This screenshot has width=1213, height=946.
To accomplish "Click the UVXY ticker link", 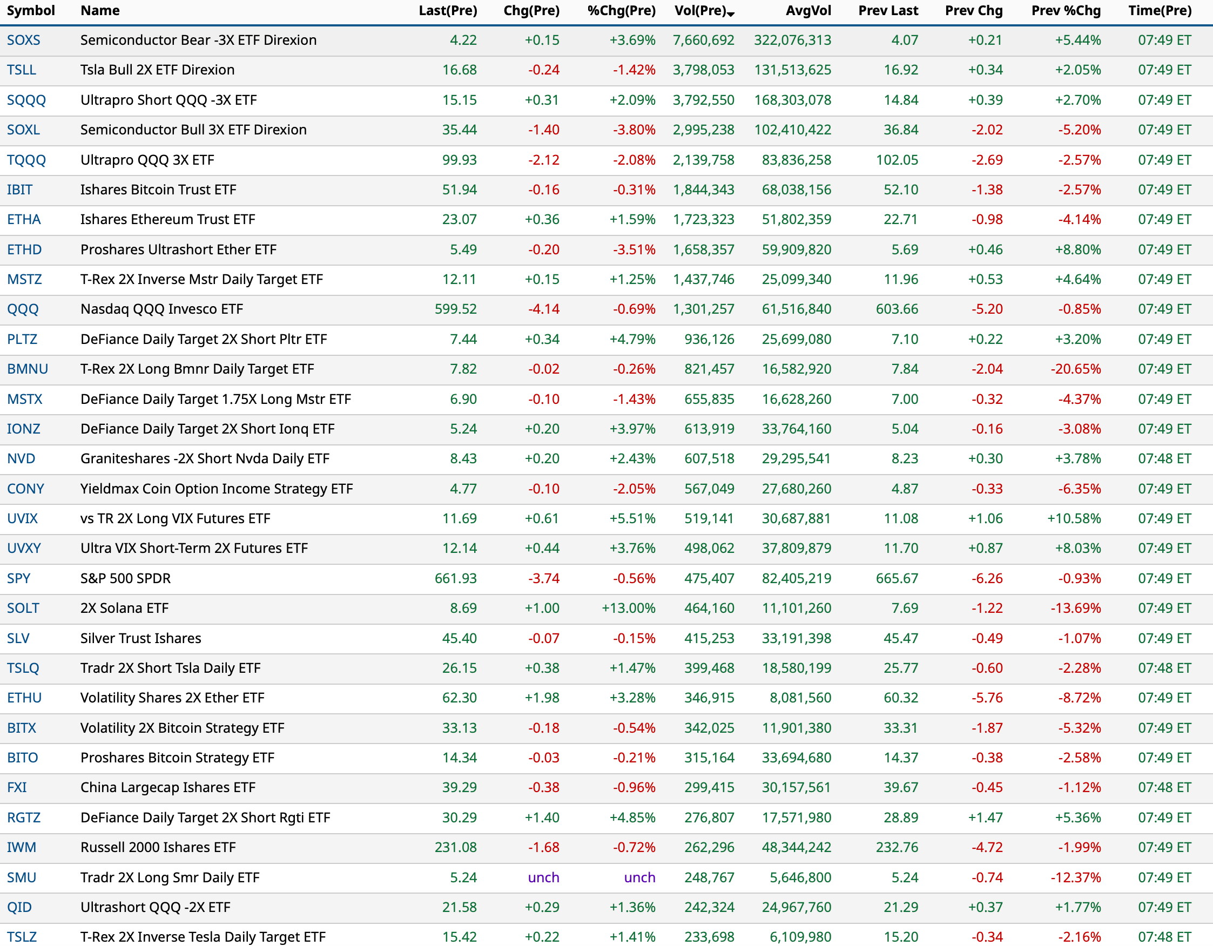I will [24, 549].
